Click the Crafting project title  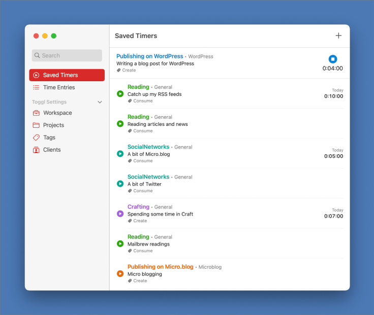[138, 206]
